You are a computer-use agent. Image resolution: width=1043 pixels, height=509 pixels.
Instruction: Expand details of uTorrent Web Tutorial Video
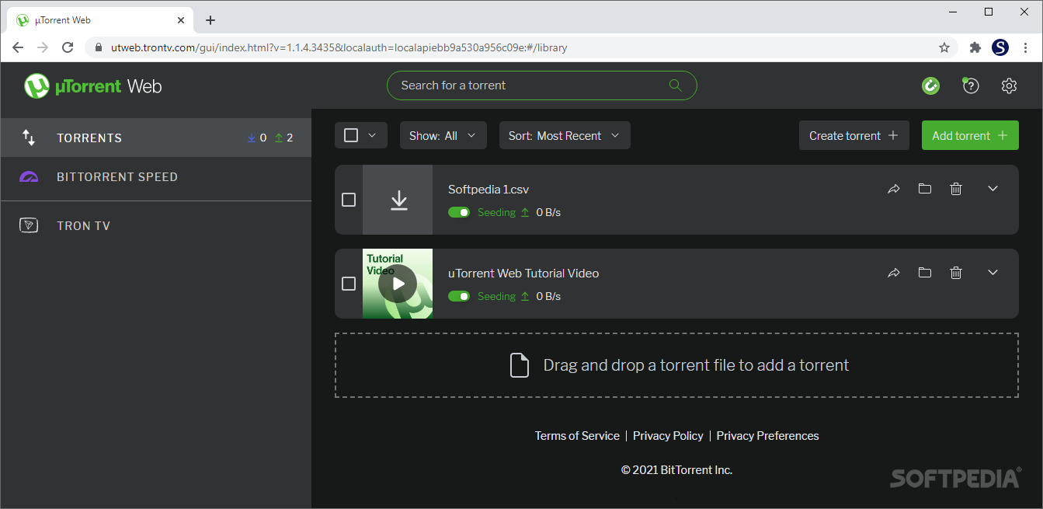(993, 273)
